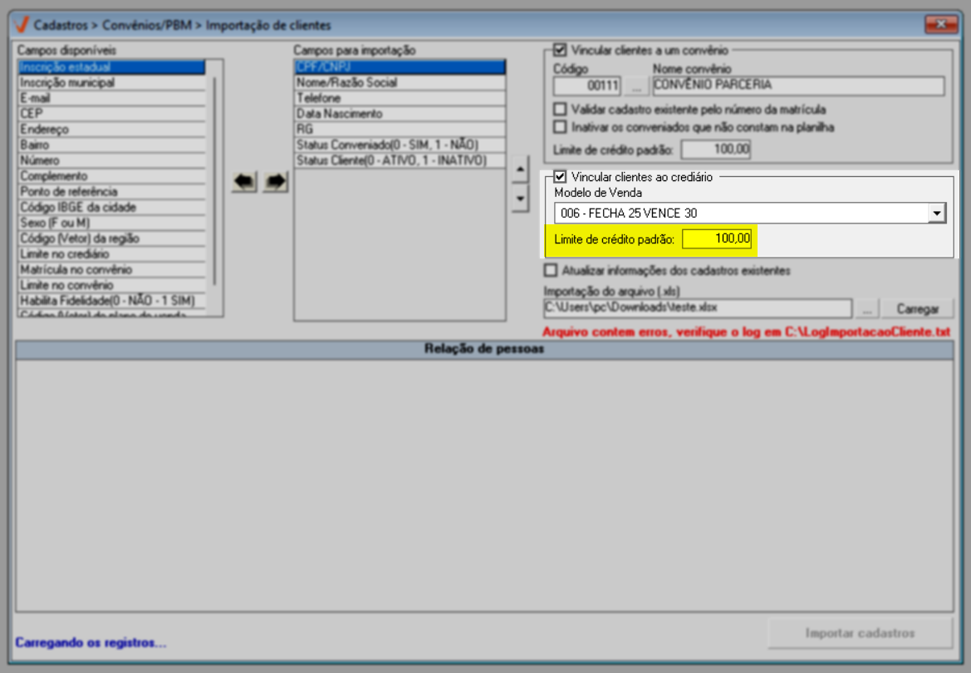
Task: Select Endereço in available fields
Action: pos(111,129)
